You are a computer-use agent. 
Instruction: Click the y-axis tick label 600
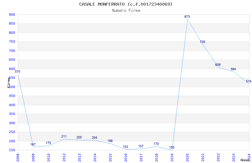12,69
